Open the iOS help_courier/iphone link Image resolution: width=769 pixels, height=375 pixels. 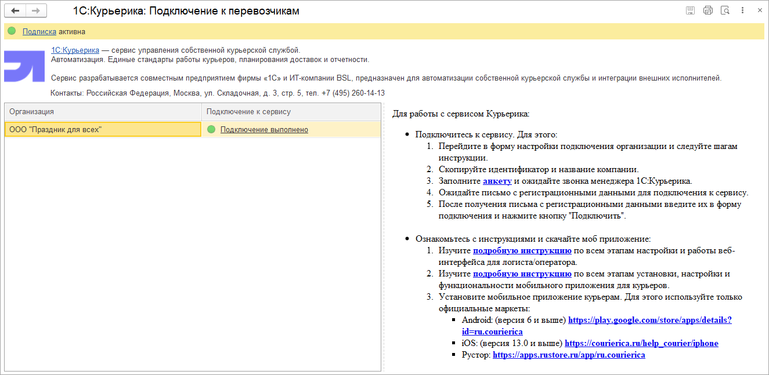coord(641,343)
